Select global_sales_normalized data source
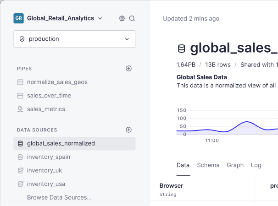278x206 pixels. 74,144
